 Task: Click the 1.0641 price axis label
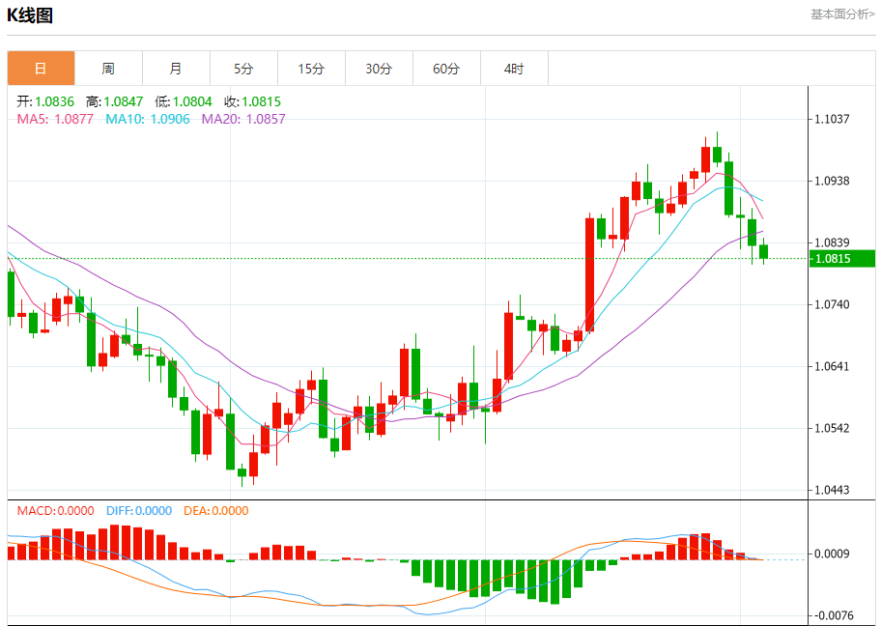coord(832,366)
